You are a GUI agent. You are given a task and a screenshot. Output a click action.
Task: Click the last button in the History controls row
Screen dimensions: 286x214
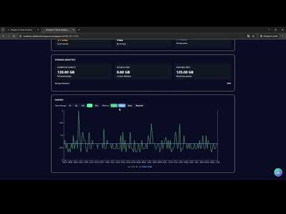pos(139,106)
